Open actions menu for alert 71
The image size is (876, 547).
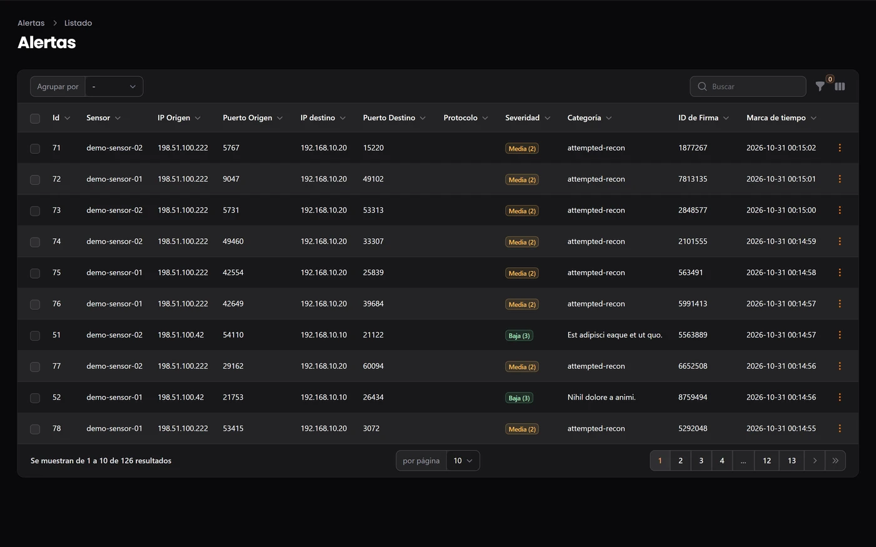tap(840, 148)
